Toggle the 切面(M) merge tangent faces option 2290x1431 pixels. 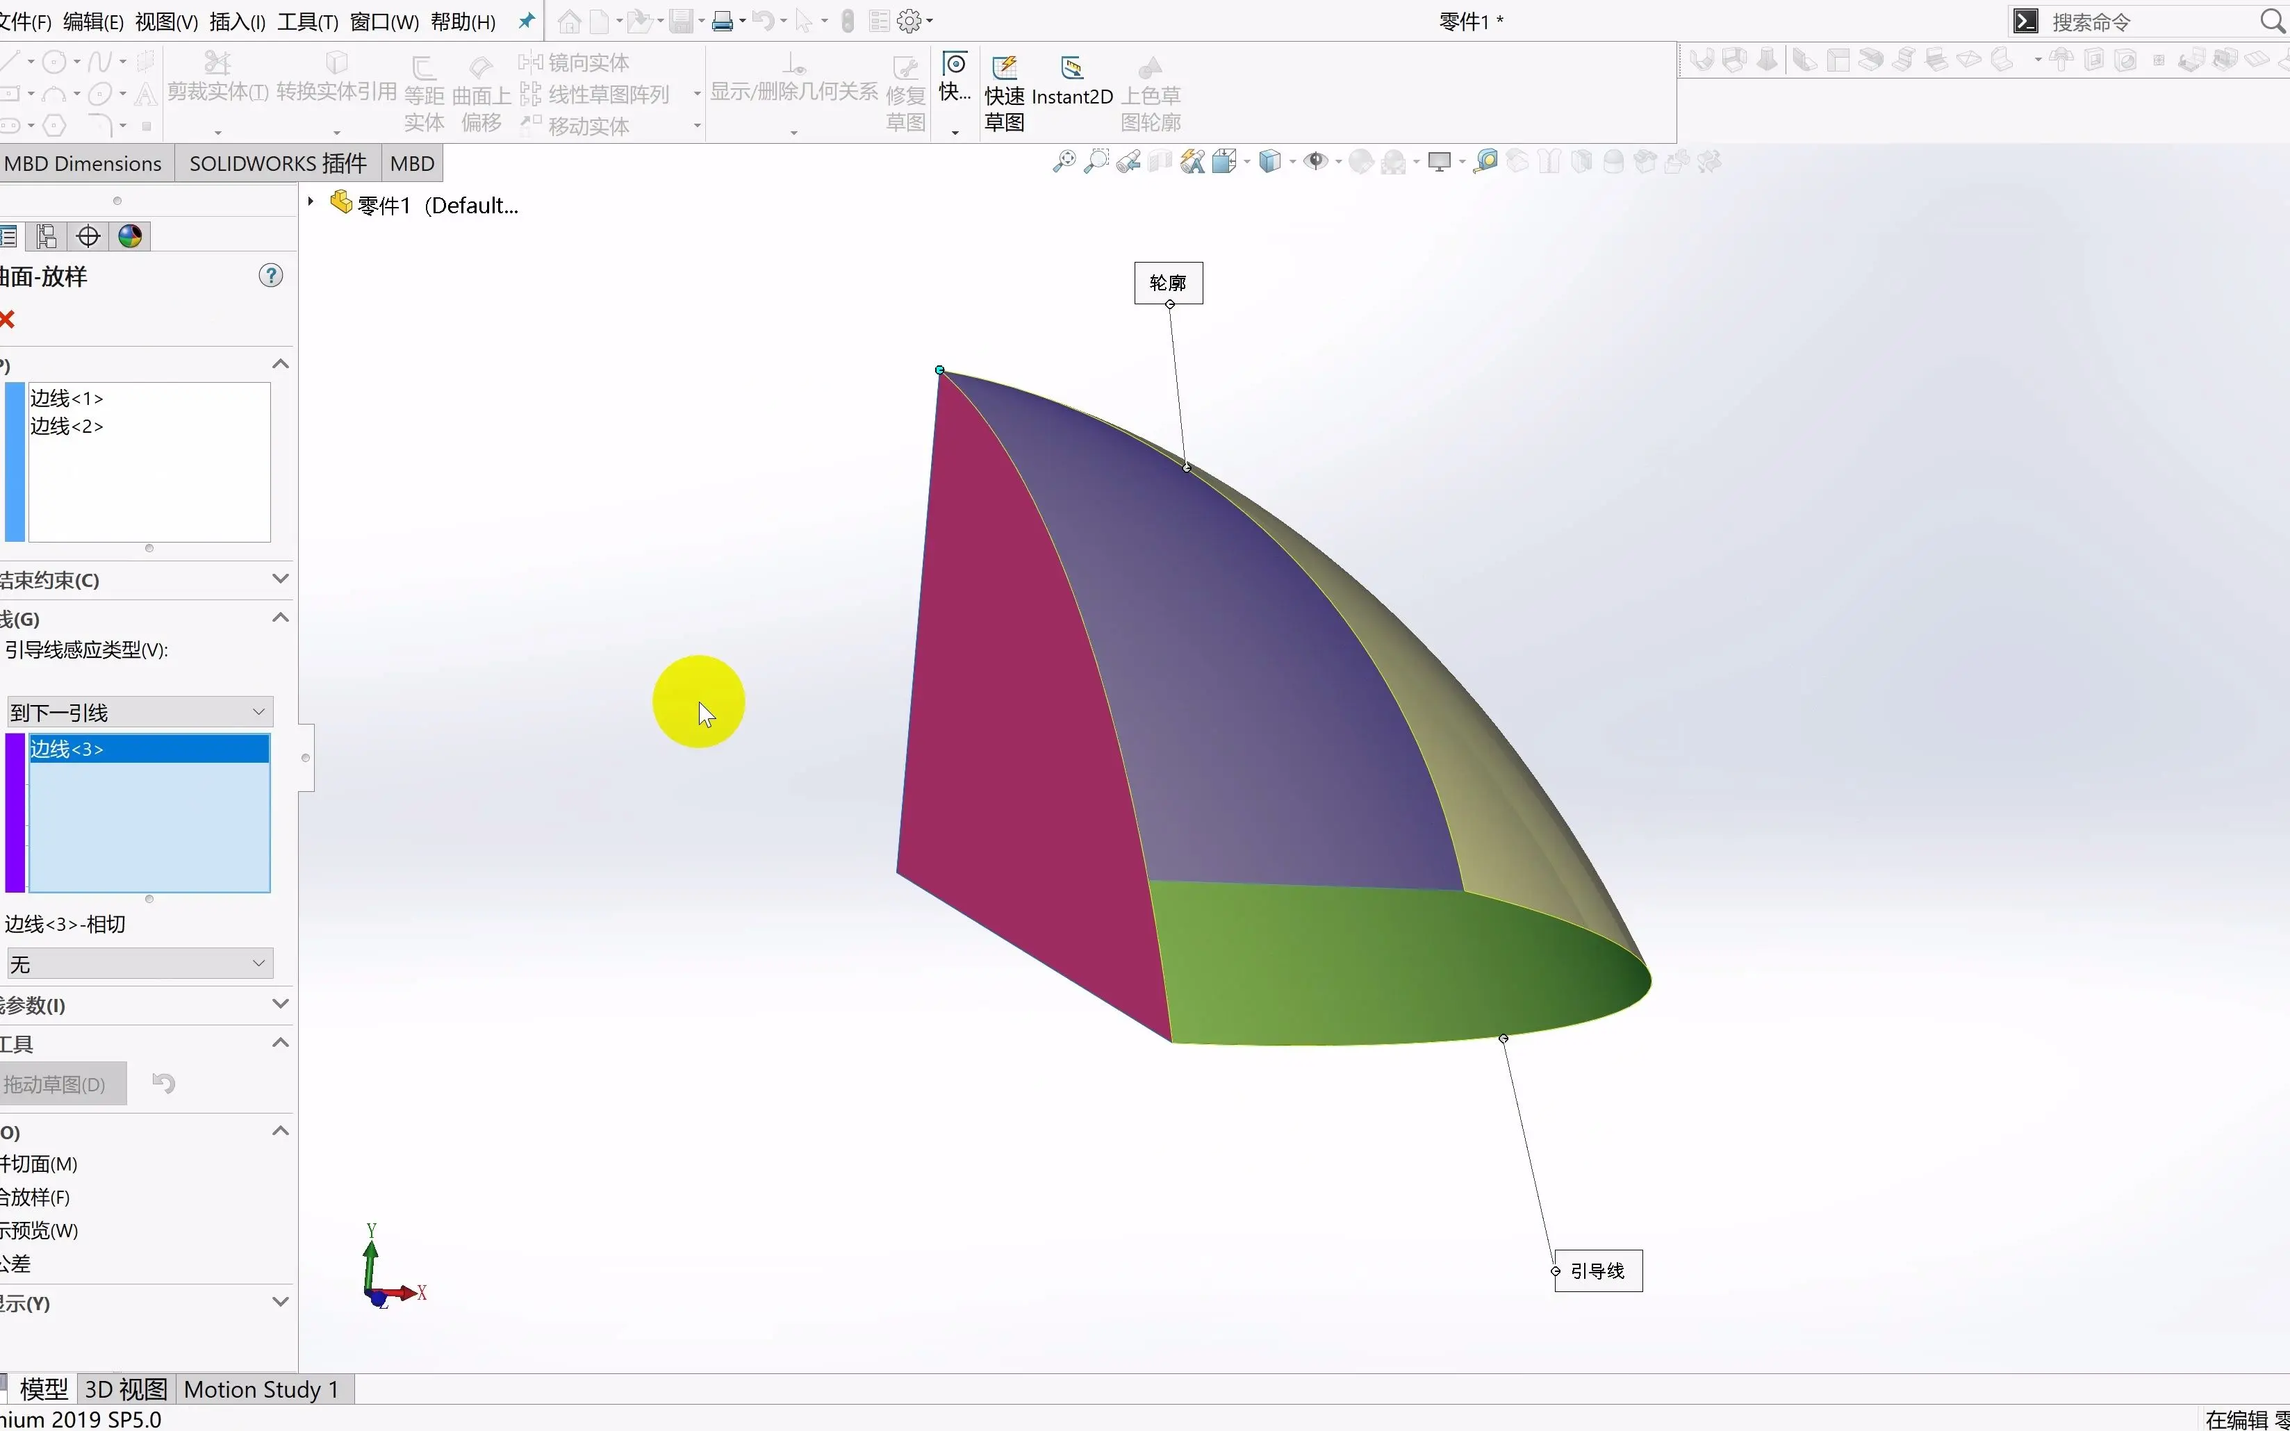[39, 1164]
